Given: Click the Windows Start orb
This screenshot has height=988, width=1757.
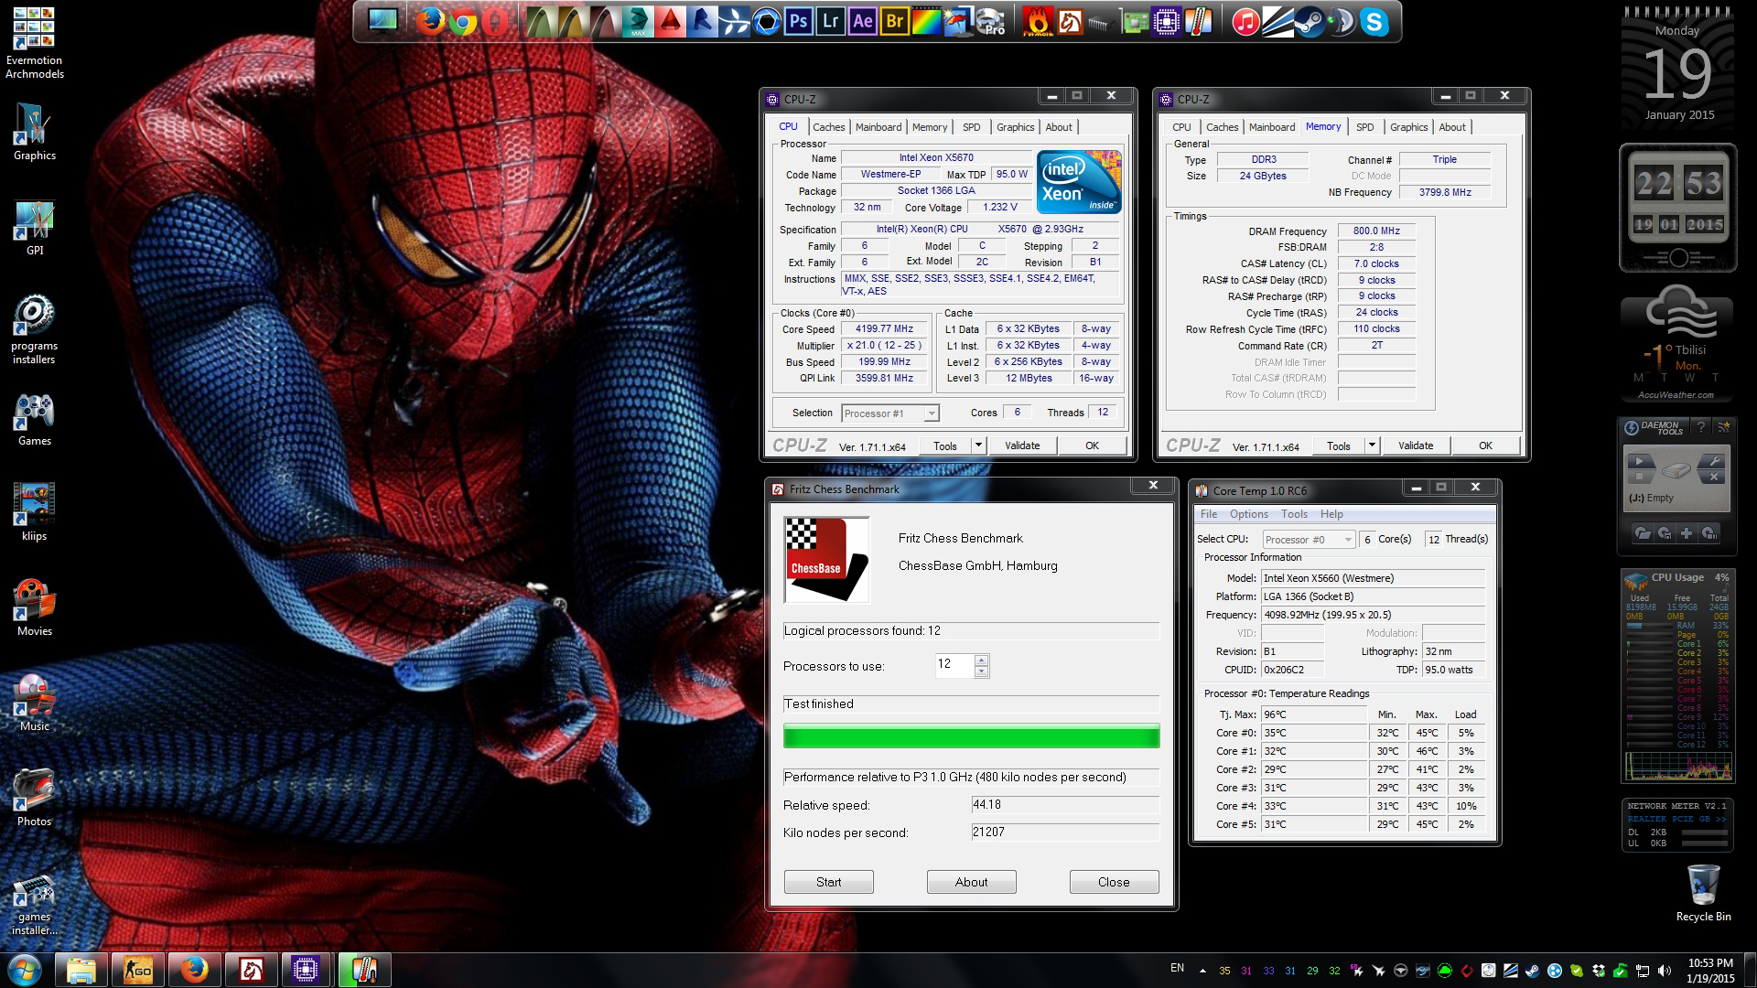Looking at the screenshot, I should coord(25,969).
